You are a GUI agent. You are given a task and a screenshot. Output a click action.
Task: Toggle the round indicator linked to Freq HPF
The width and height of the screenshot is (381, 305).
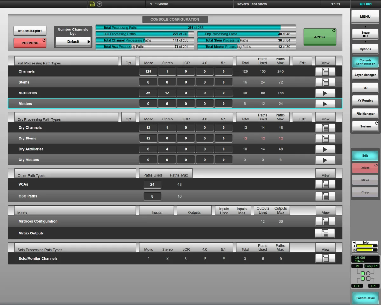tap(368, 273)
